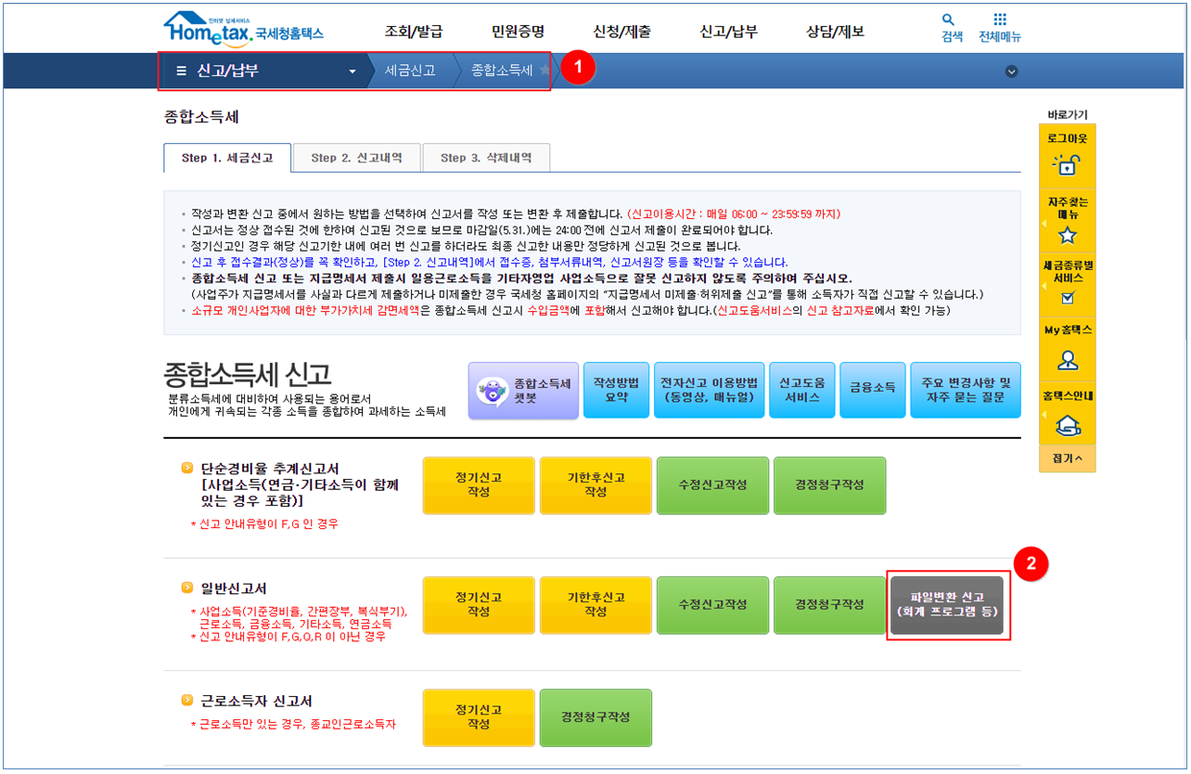Image resolution: width=1191 pixels, height=774 pixels.
Task: Open My 홈택스 person icon
Action: pos(1067,360)
